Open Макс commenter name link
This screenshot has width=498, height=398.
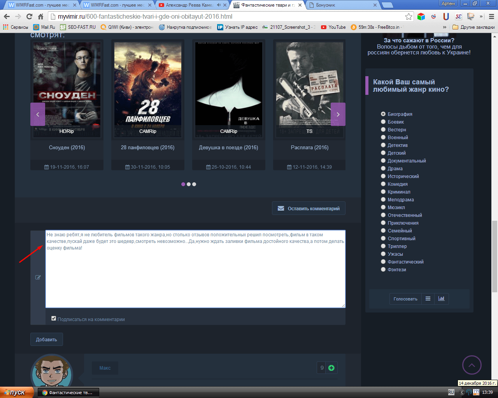105,368
